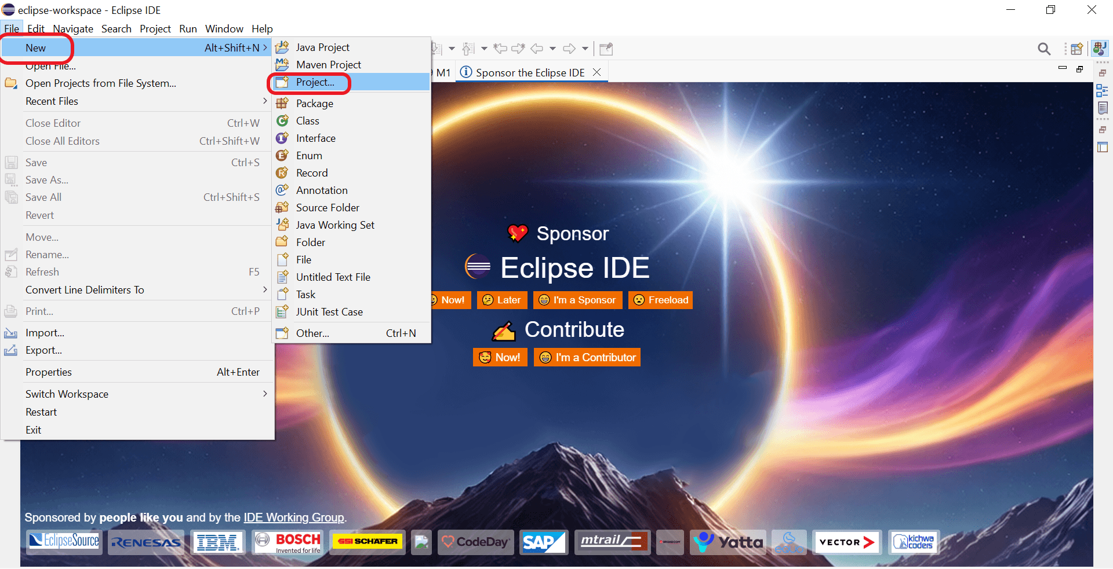Click the editor area maximize/restore icon
Image resolution: width=1113 pixels, height=569 pixels.
tap(1080, 69)
